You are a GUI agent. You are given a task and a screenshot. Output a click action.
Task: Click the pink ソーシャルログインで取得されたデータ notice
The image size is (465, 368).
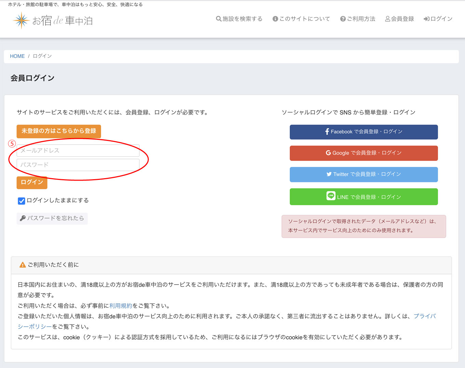pyautogui.click(x=364, y=226)
